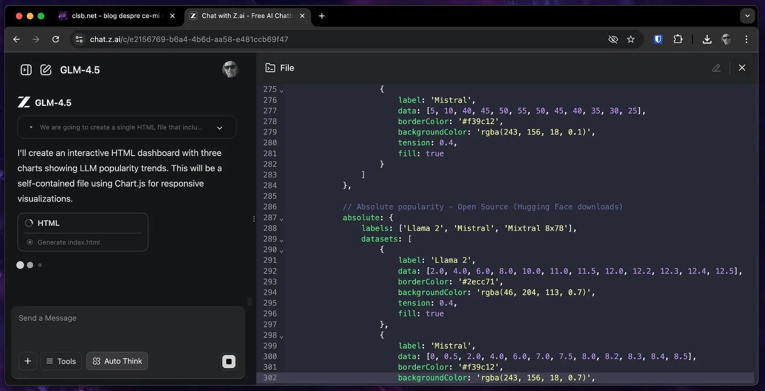Click the chat panel scrollbar thumb
765x391 pixels.
pyautogui.click(x=249, y=301)
